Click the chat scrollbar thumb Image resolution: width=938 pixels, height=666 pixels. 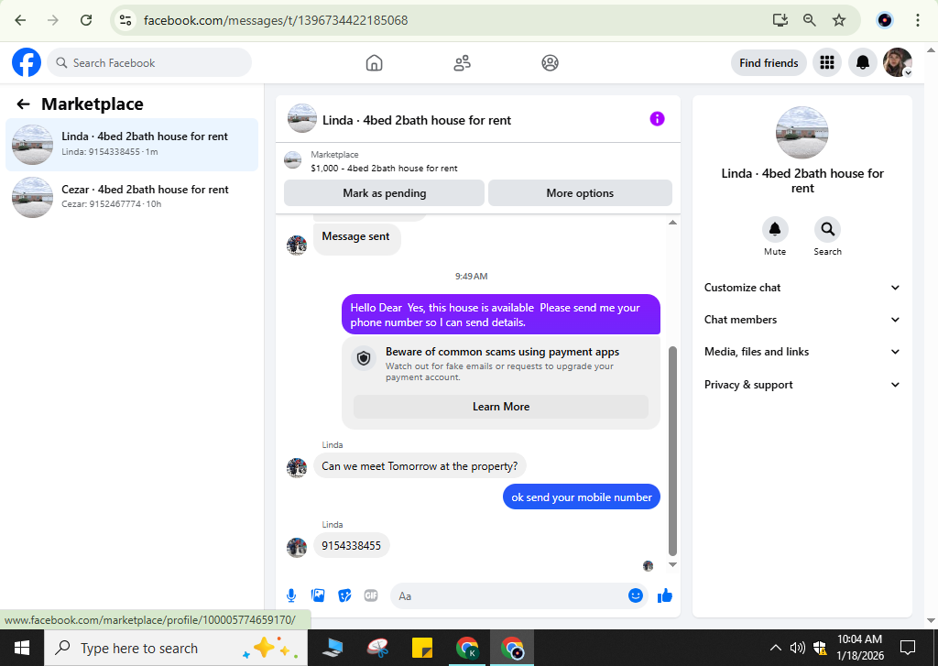click(672, 451)
